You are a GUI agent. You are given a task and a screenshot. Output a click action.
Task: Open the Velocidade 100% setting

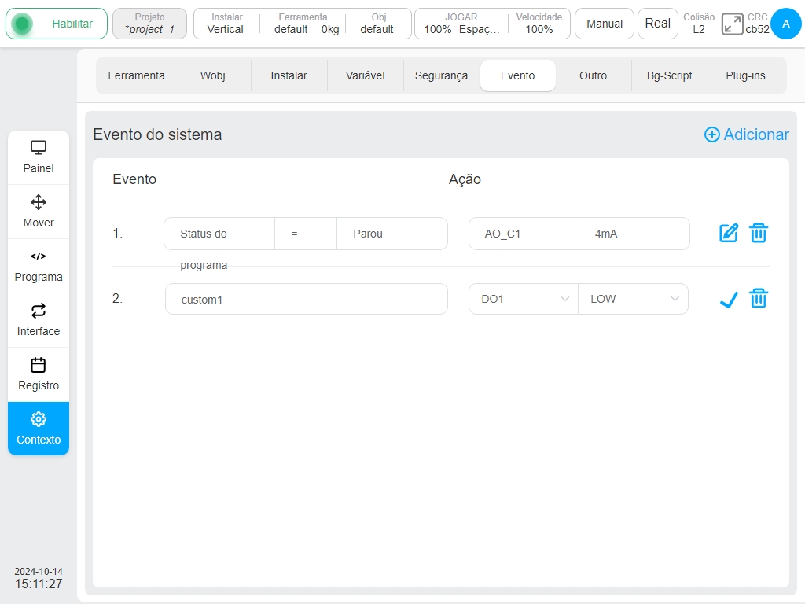pyautogui.click(x=539, y=24)
